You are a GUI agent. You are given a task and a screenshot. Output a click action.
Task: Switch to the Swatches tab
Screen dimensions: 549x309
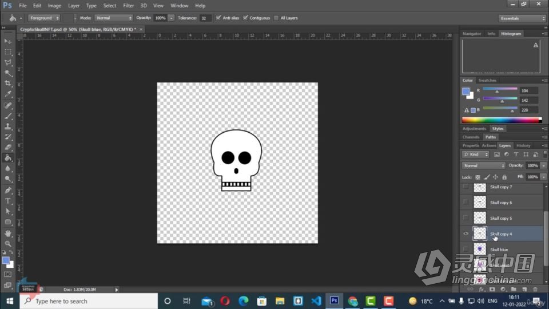(x=487, y=80)
